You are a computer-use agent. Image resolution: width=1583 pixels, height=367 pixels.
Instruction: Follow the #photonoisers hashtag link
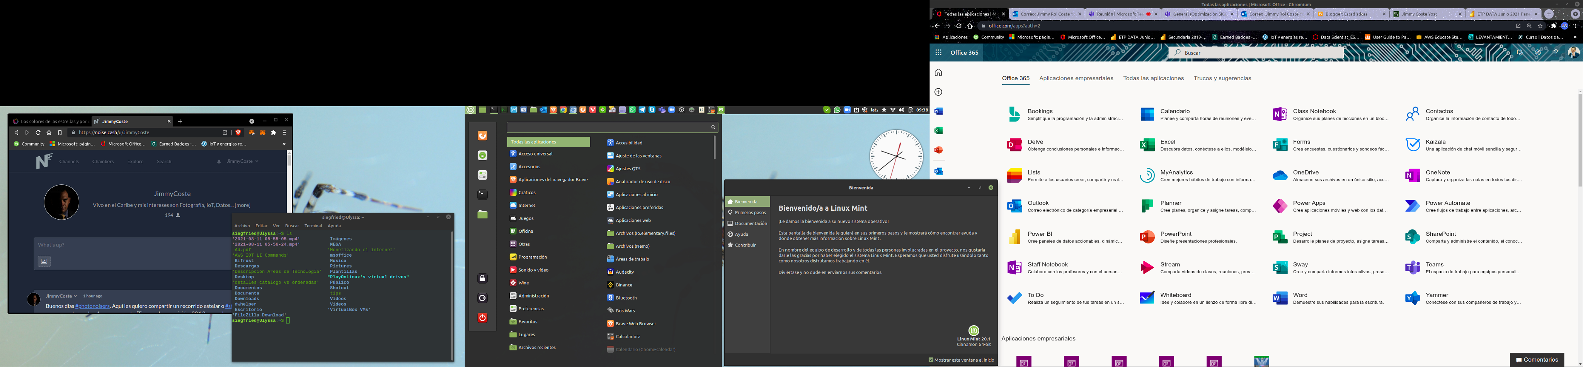[x=92, y=306]
